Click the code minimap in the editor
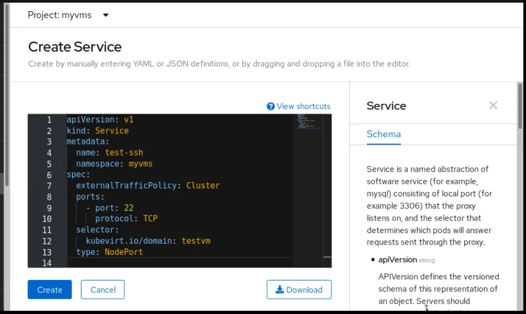 308,122
